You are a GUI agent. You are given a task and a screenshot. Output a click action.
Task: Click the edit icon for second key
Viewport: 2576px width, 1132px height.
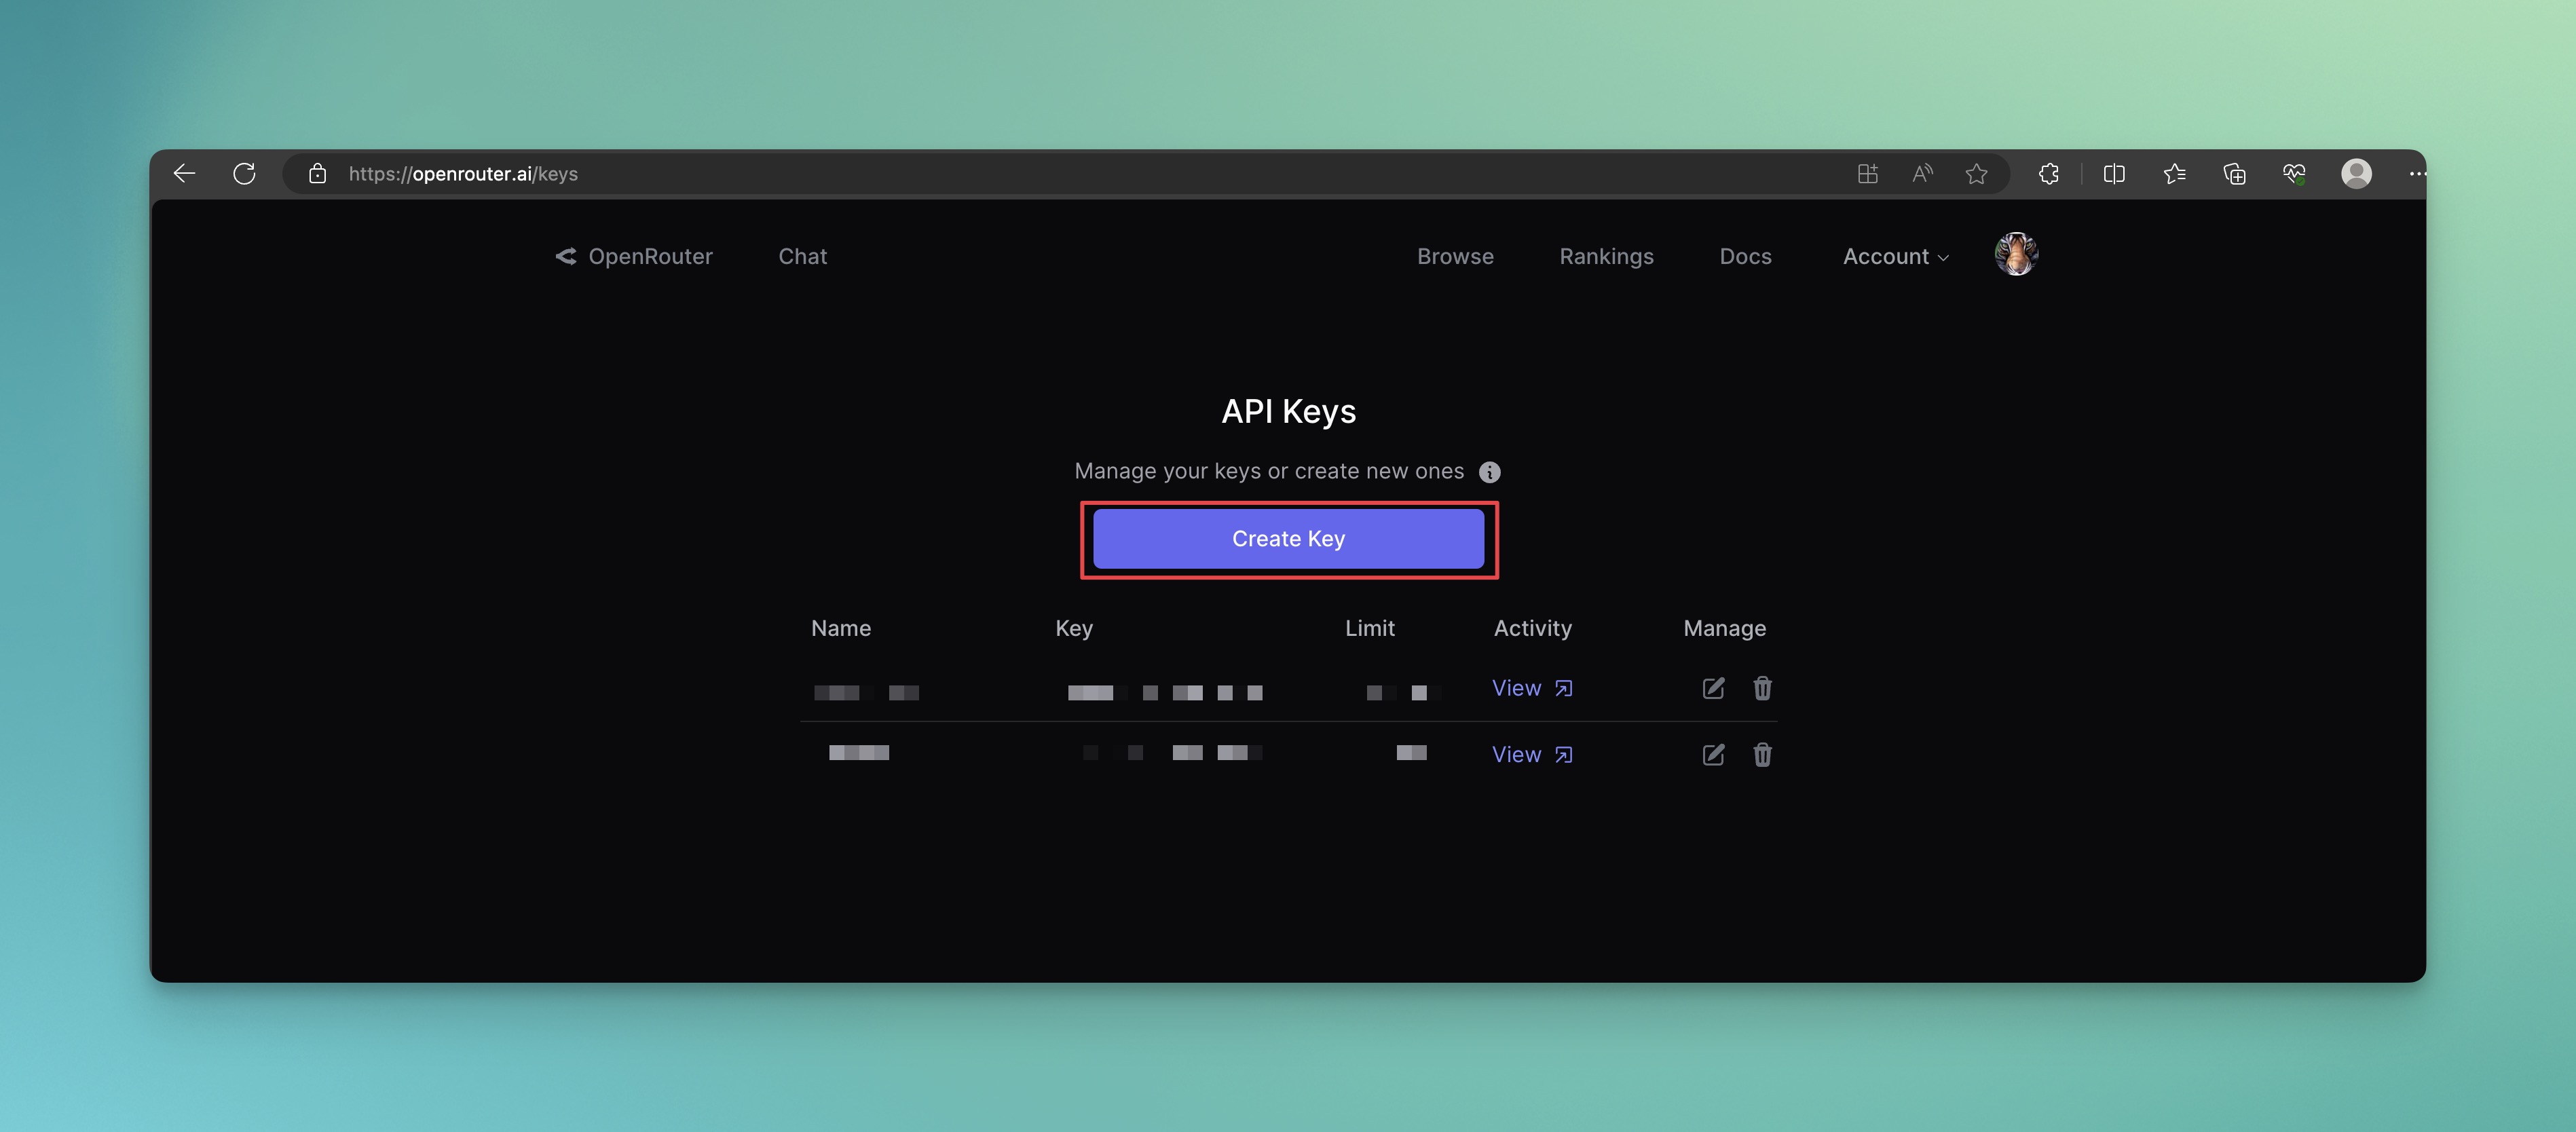tap(1713, 755)
